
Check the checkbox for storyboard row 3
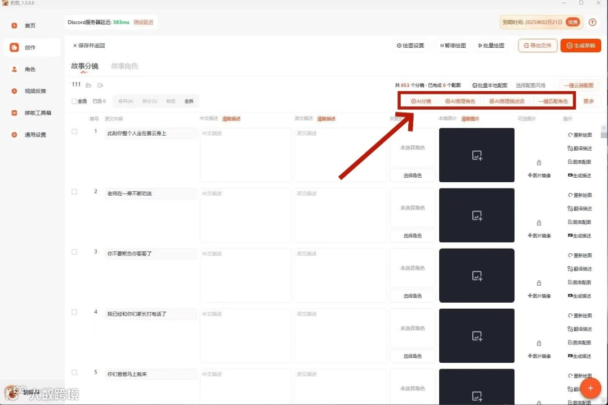coord(74,252)
